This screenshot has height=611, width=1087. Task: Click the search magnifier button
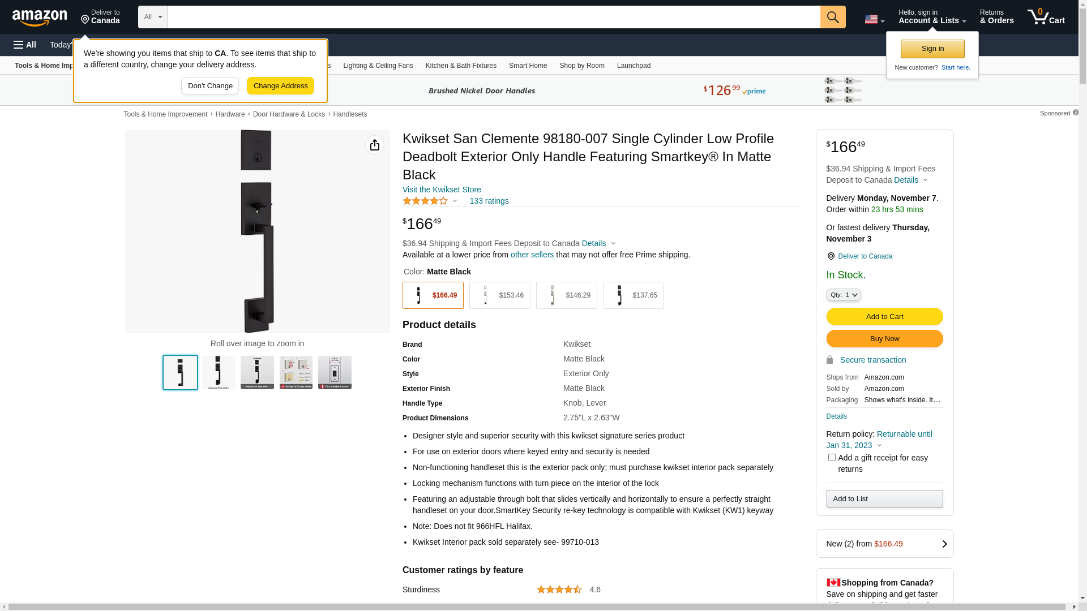(x=832, y=17)
